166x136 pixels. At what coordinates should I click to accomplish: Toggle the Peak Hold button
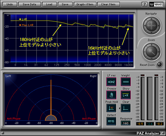pyautogui.click(x=111, y=108)
